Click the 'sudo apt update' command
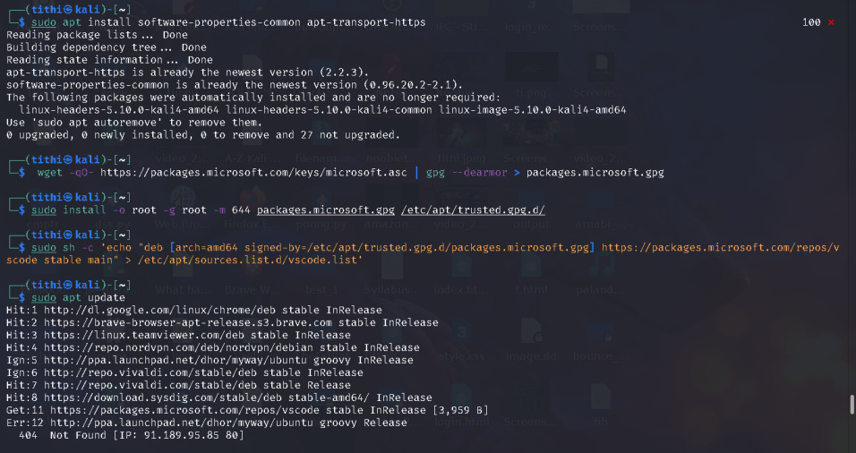The image size is (856, 453). [x=78, y=297]
